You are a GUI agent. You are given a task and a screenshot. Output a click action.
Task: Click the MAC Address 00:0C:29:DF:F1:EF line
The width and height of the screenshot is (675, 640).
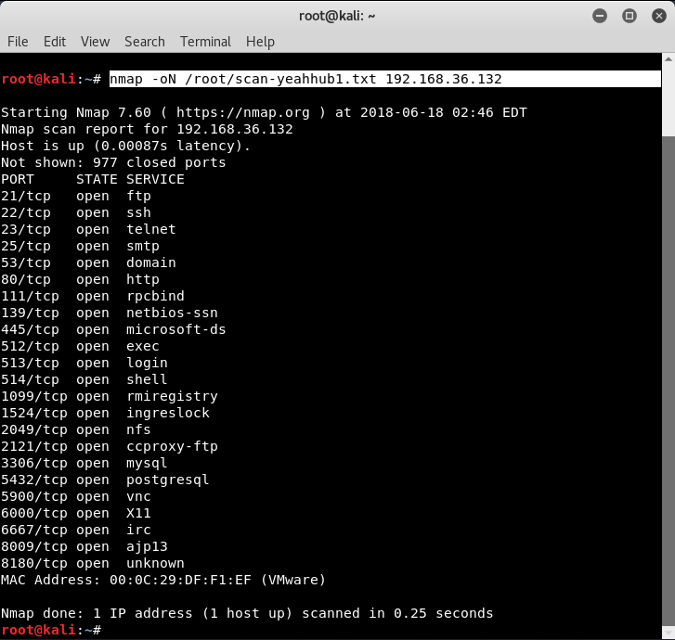click(163, 580)
